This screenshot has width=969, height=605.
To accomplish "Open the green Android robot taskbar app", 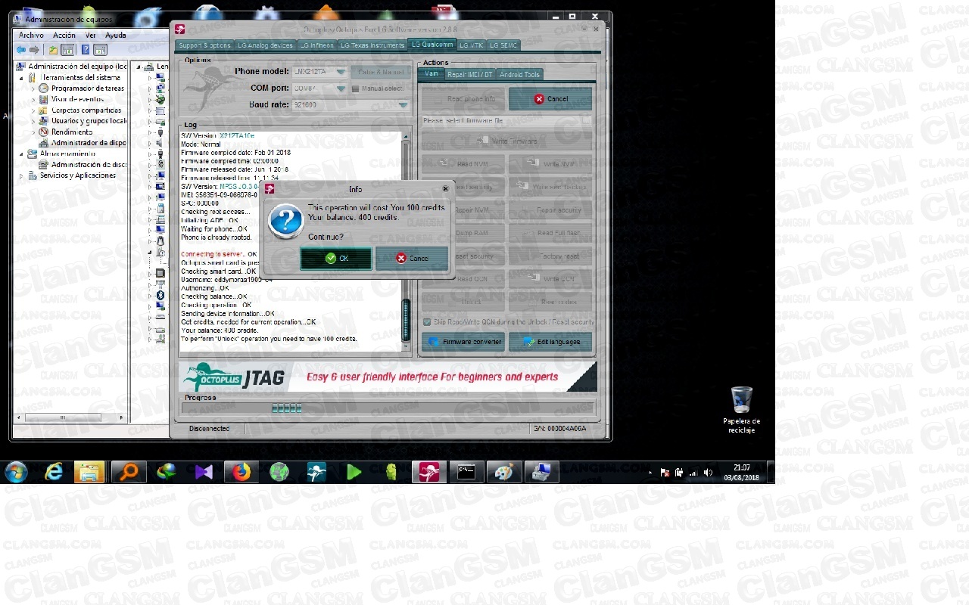I will click(x=391, y=472).
